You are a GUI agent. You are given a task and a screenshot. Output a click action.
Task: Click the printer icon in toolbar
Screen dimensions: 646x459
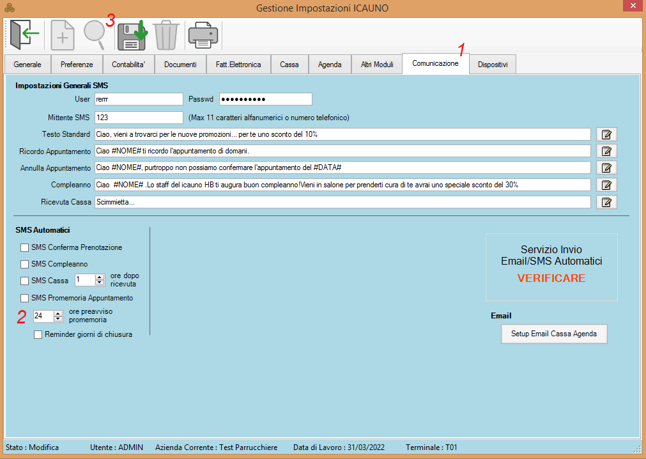tap(203, 35)
